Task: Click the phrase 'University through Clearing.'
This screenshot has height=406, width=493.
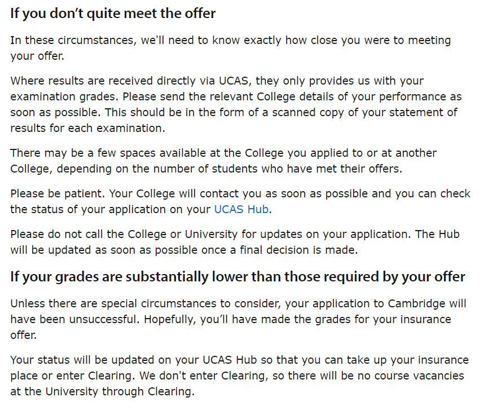Action: (x=120, y=391)
